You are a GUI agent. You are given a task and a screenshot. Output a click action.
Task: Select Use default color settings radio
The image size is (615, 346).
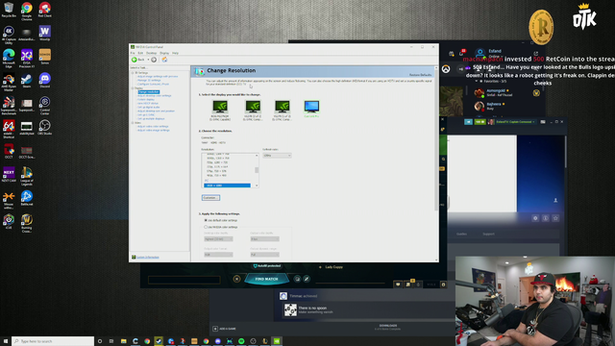point(206,220)
